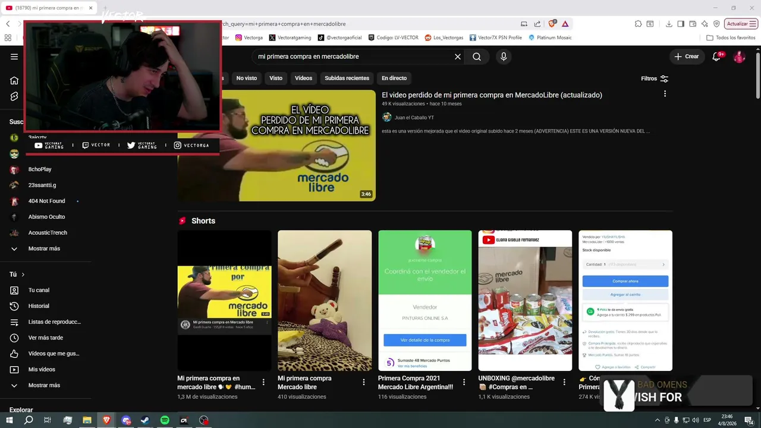Play the MercadoLibre video thumbnail lasting 3:46
The image size is (761, 428).
pyautogui.click(x=276, y=145)
